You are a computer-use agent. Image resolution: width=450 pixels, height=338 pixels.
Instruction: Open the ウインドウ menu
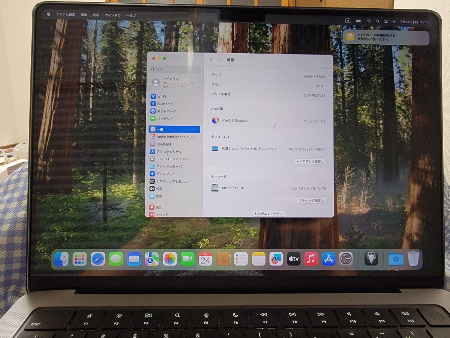112,15
